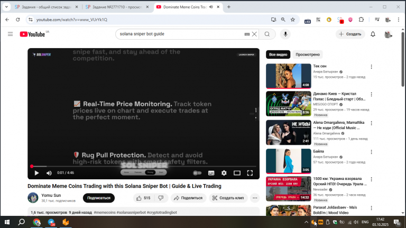Click the Создать button in header

pos(350,34)
